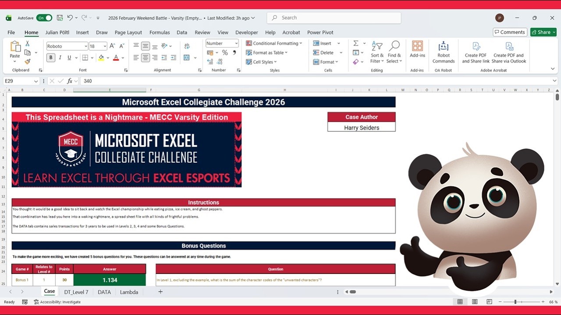Expand Conditional Formatting menu
Image resolution: width=561 pixels, height=315 pixels.
(x=273, y=43)
